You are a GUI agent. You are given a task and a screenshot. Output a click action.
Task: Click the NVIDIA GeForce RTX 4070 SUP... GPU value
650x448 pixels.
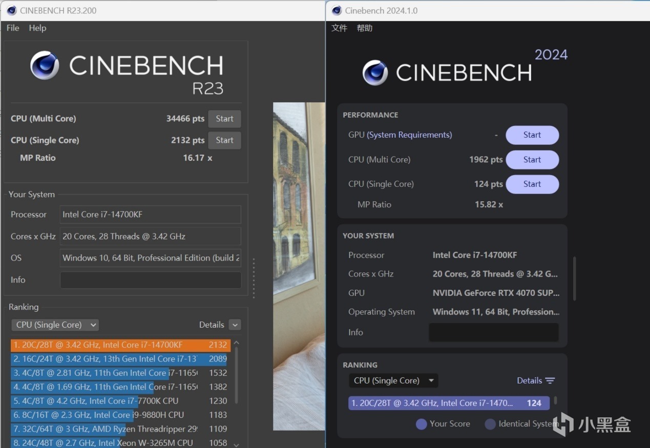pos(496,293)
